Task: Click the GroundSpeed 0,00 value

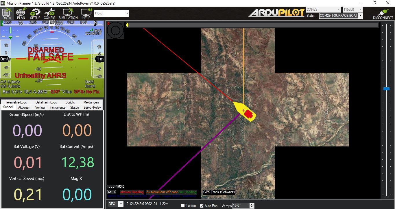Action: [x=27, y=130]
